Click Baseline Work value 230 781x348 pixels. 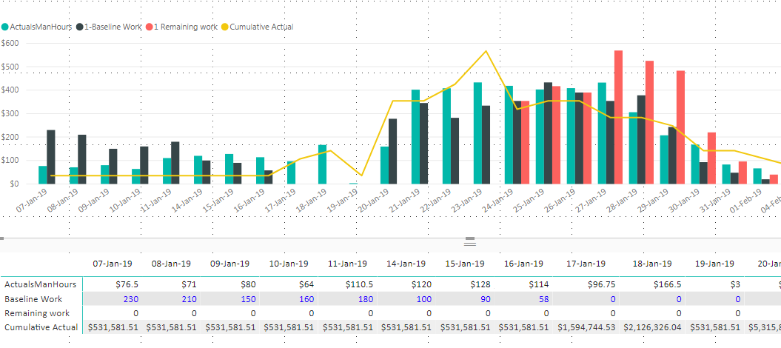tap(132, 299)
